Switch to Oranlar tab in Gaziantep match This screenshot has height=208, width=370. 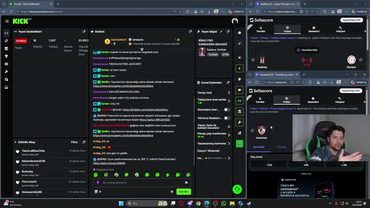pyautogui.click(x=281, y=147)
